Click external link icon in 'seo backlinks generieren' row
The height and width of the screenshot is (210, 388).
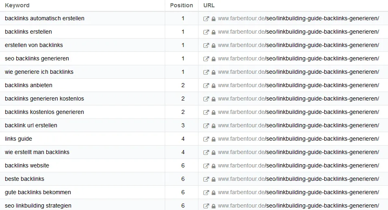click(x=206, y=59)
